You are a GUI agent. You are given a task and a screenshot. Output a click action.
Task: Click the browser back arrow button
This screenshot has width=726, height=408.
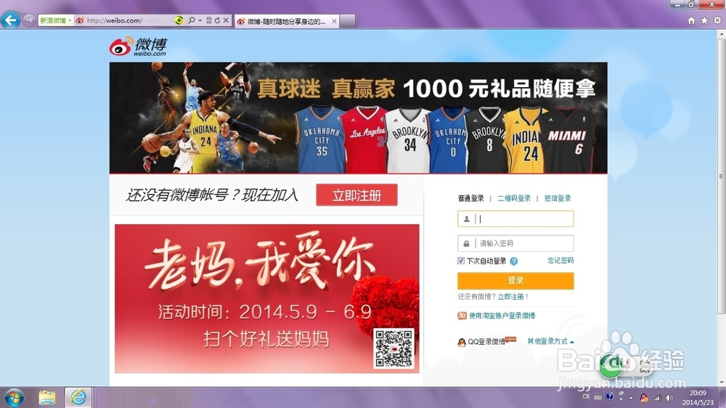10,20
